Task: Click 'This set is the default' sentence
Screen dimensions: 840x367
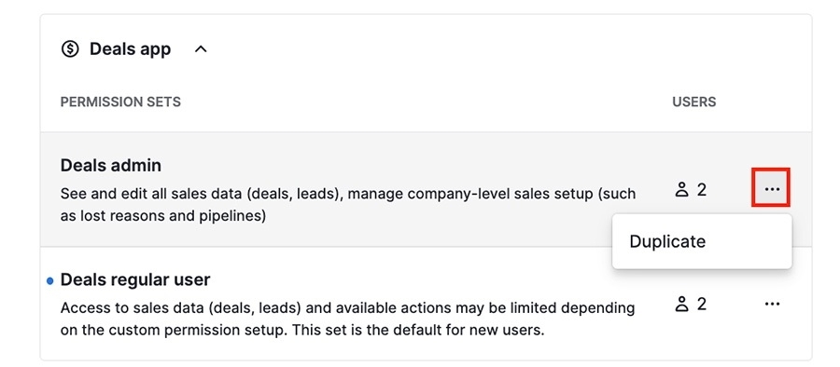Action: 417,330
